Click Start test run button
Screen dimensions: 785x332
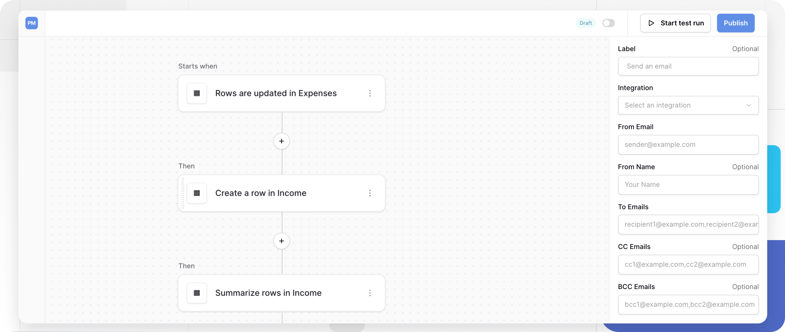(675, 23)
